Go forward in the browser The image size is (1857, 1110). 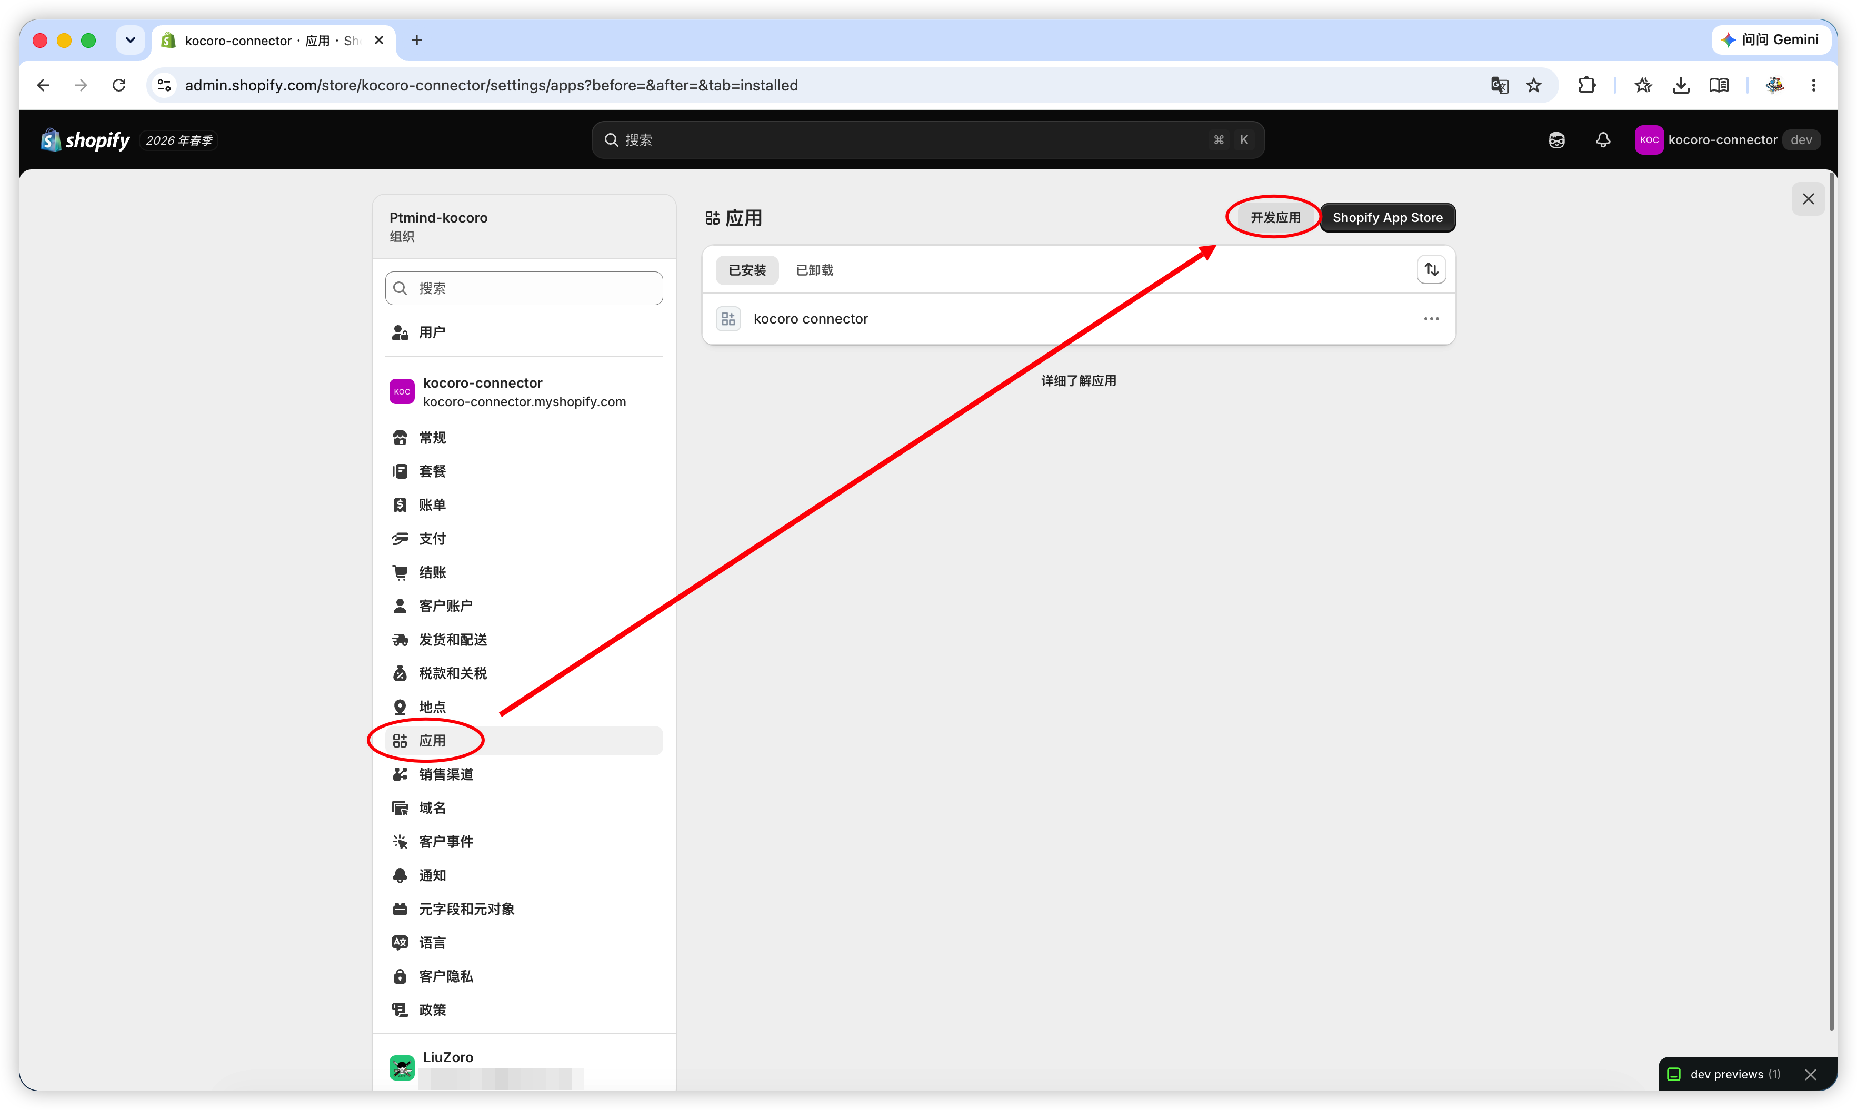point(81,85)
